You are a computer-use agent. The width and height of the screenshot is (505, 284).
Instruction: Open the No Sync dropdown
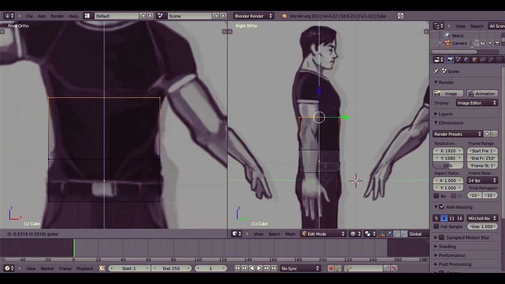300,269
